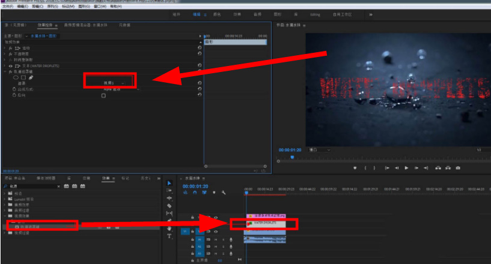
Task: Toggle stopwatch animation for 合成方式
Action: [14, 89]
